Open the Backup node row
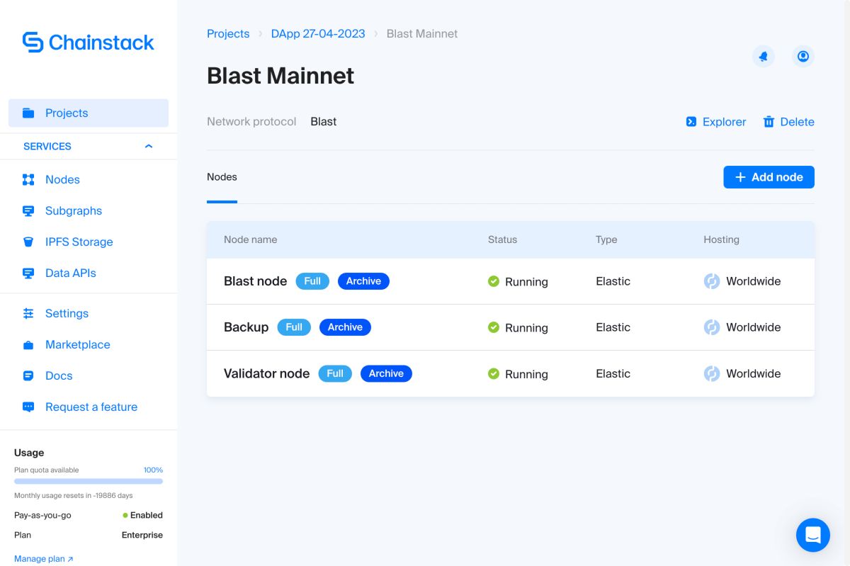850x566 pixels. pyautogui.click(x=510, y=327)
